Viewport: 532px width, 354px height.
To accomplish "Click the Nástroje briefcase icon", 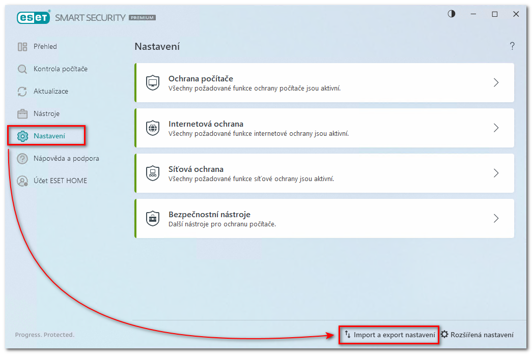I will [x=22, y=114].
